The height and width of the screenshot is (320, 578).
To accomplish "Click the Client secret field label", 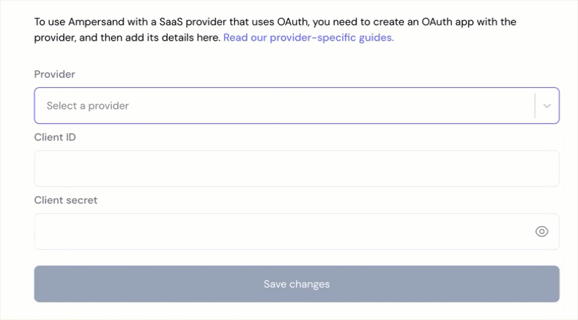I will pyautogui.click(x=66, y=200).
